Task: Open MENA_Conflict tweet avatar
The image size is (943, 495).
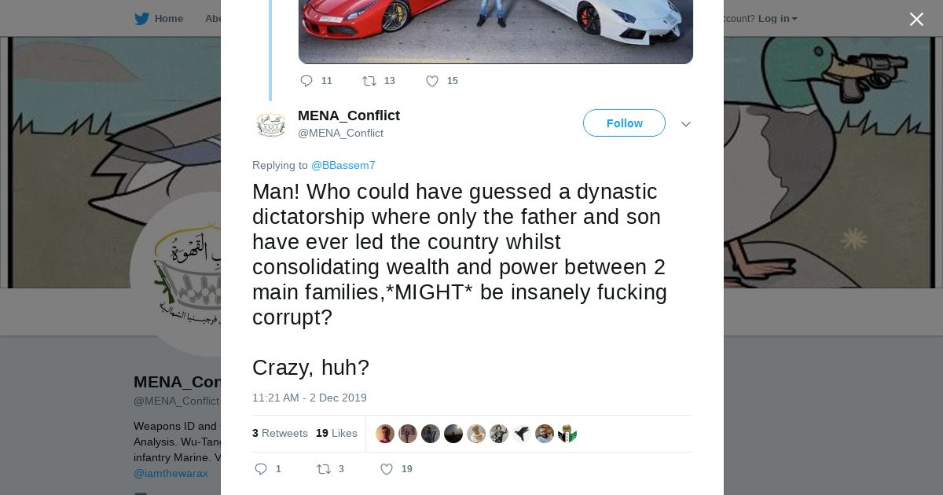Action: 271,124
